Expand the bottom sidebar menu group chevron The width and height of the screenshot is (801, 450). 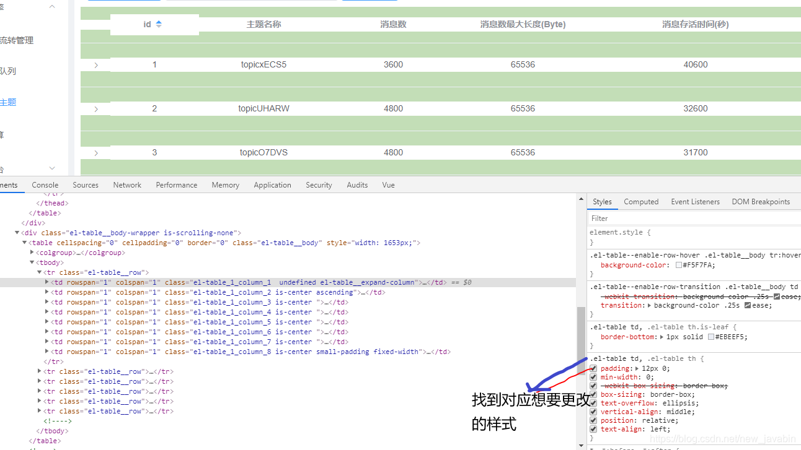[52, 168]
